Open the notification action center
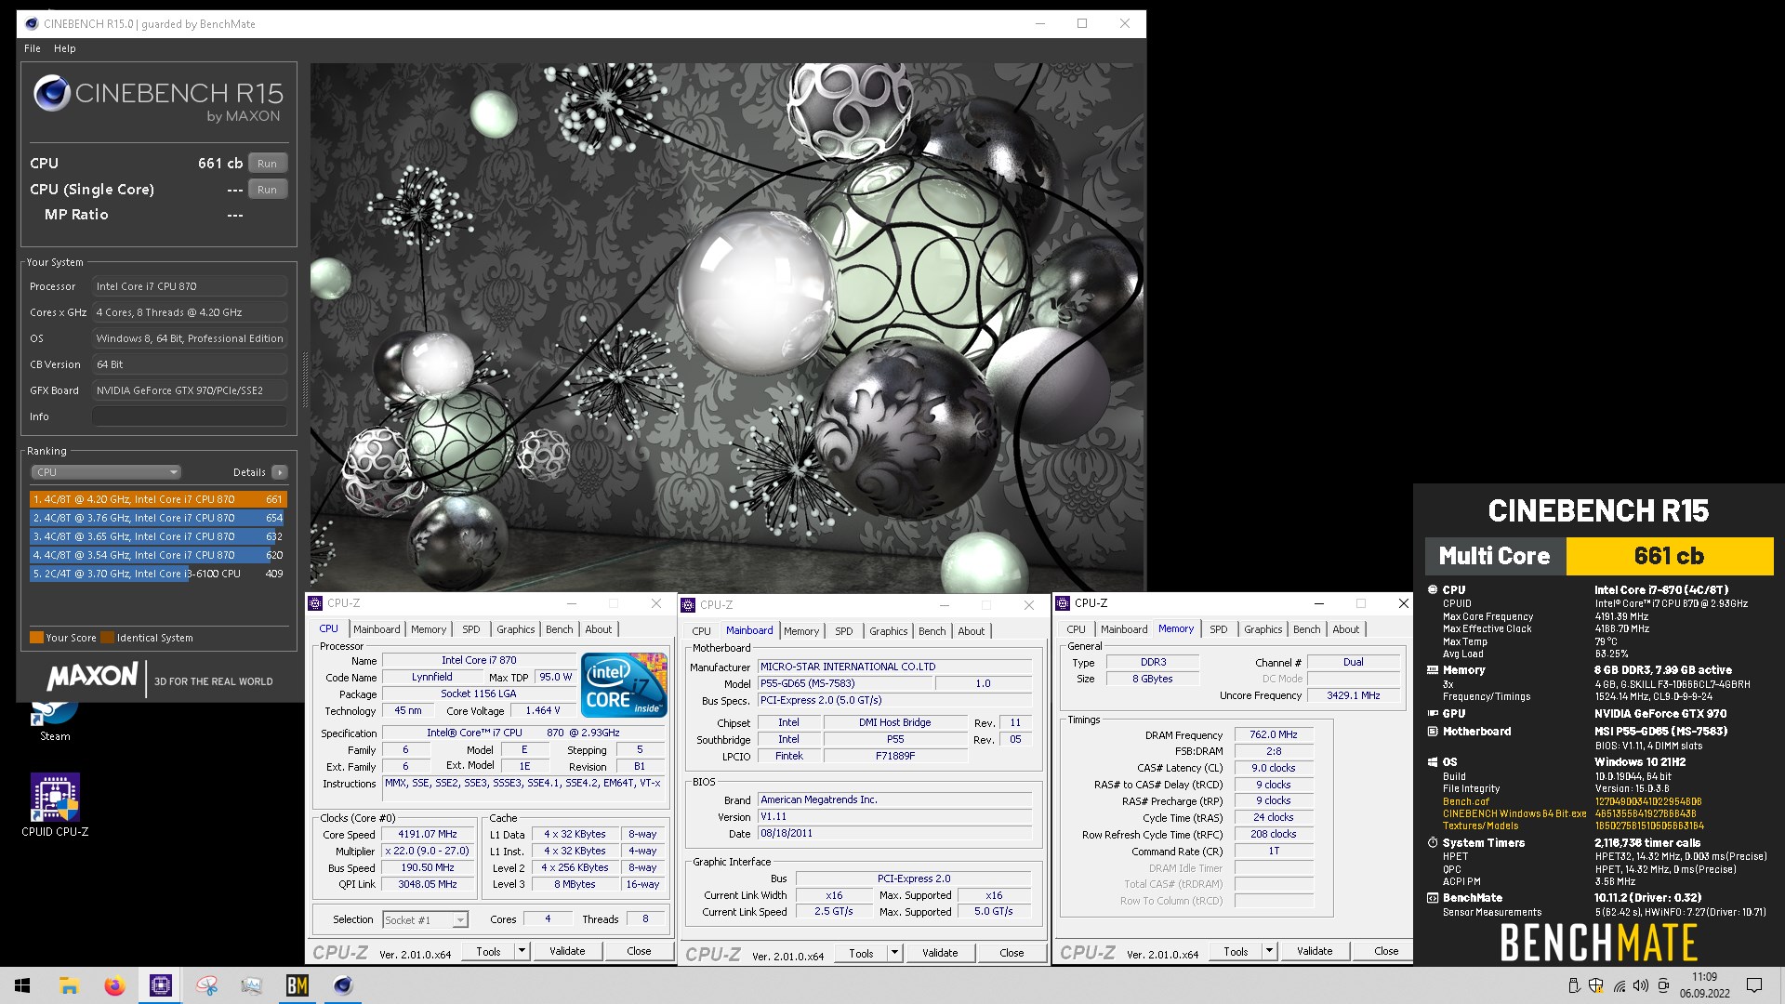The height and width of the screenshot is (1004, 1785). click(x=1754, y=985)
